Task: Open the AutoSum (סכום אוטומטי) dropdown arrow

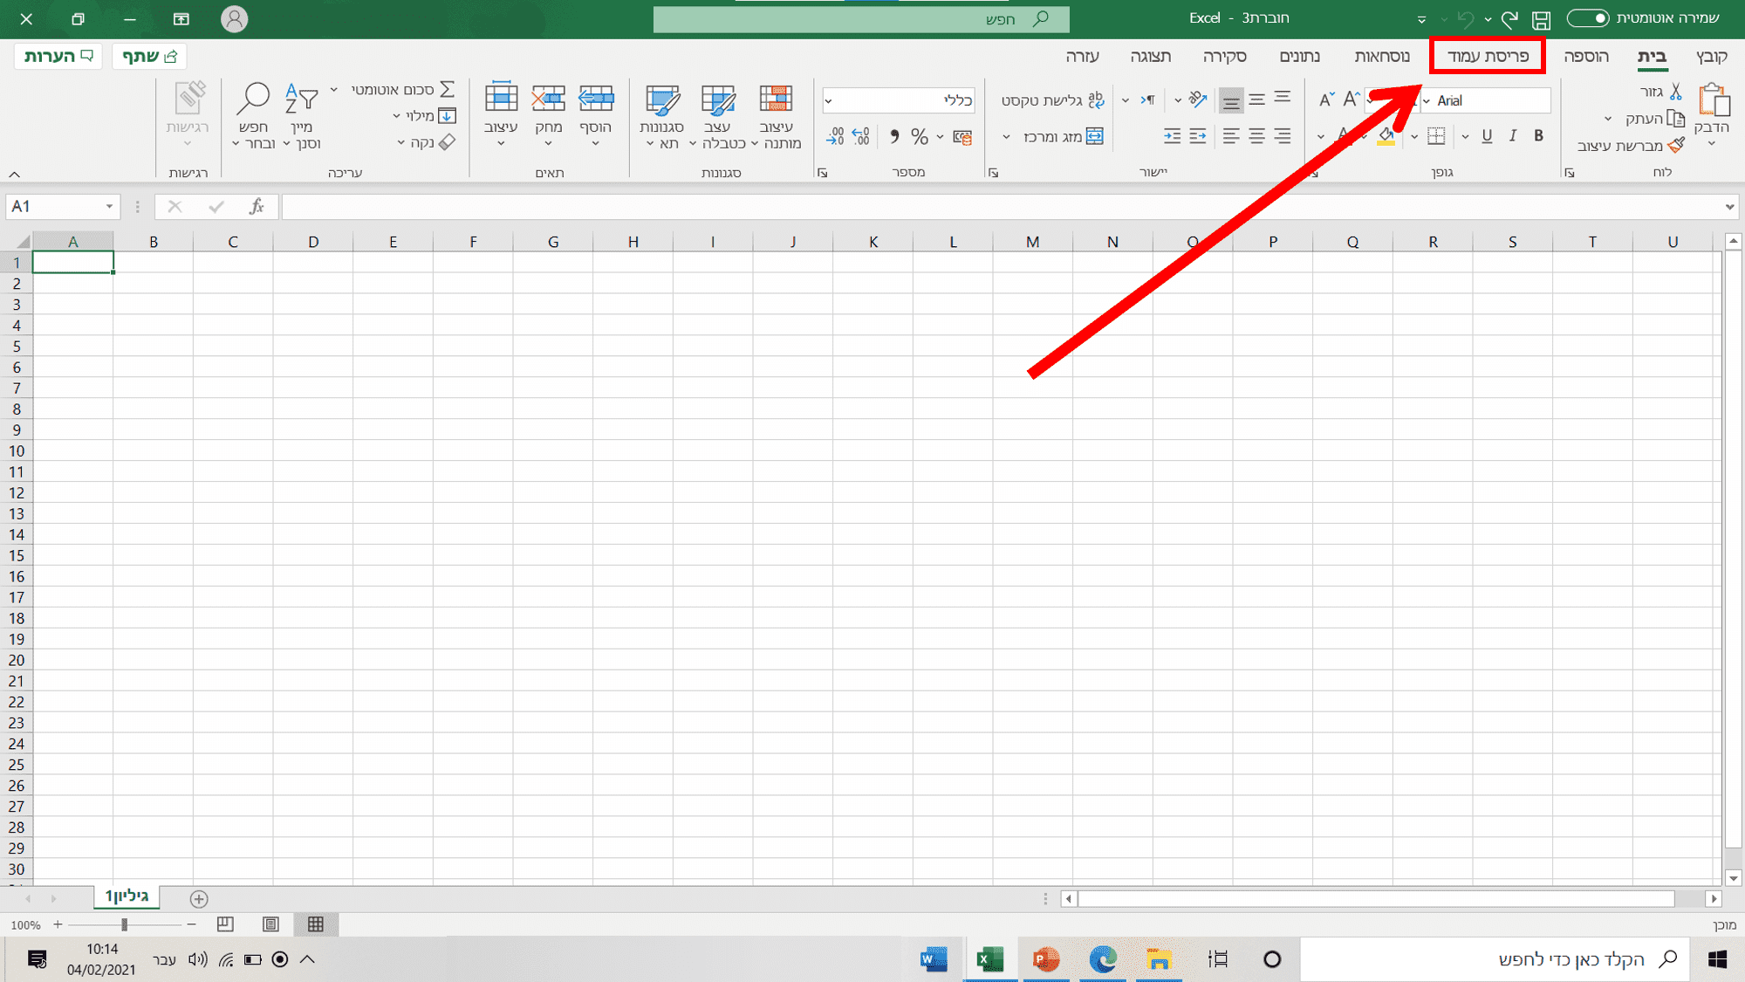Action: [333, 90]
